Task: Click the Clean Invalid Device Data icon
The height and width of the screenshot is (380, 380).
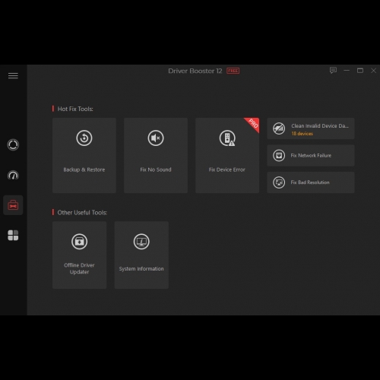Action: (x=279, y=128)
